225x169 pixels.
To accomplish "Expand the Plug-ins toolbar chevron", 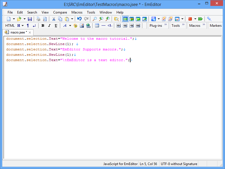I will 166,25.
